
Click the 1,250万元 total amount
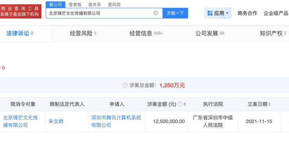[172, 85]
